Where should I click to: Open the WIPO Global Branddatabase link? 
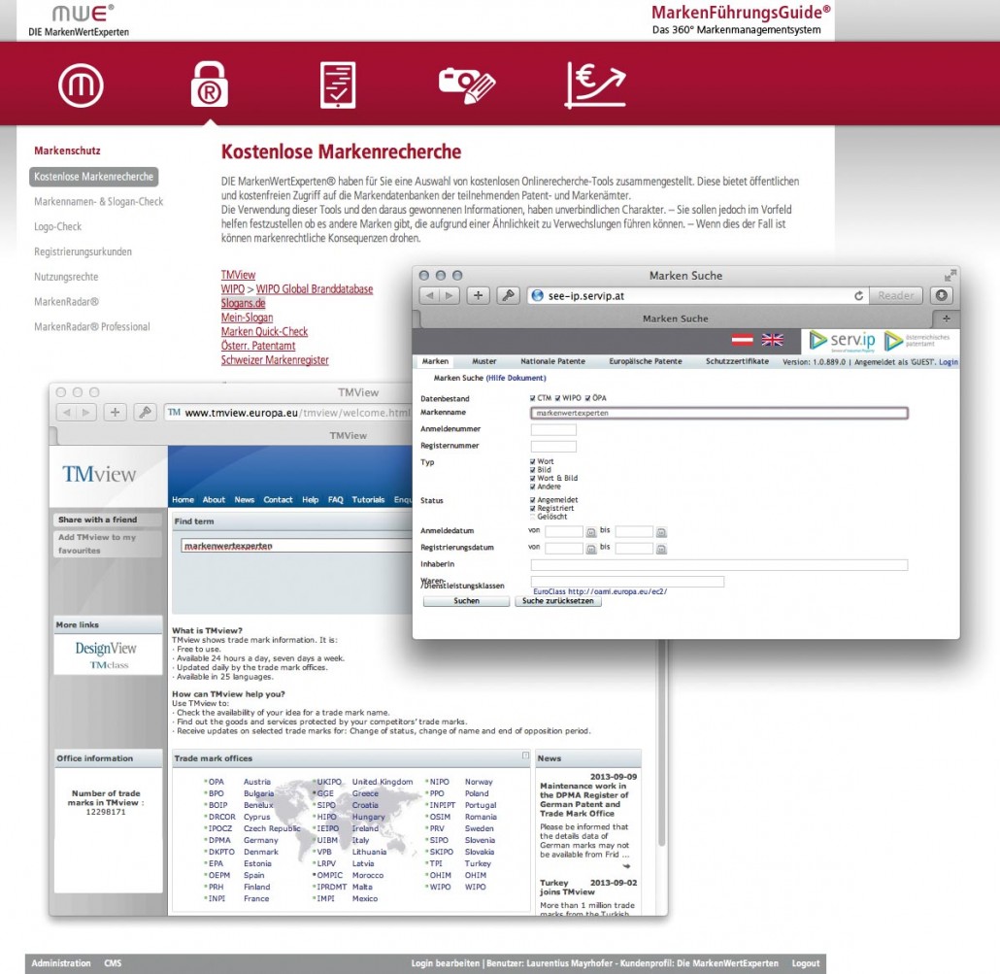point(315,289)
